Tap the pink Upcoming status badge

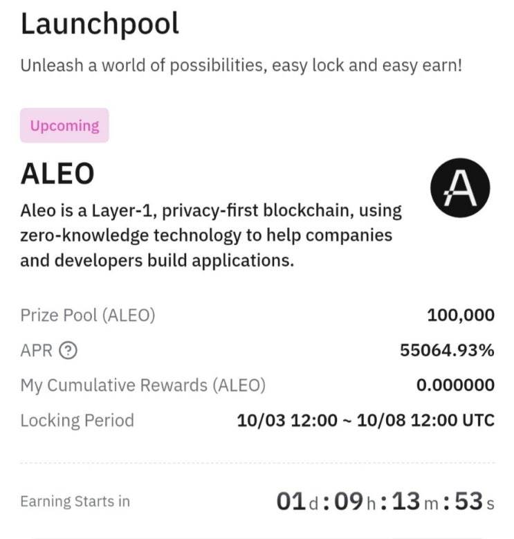tap(64, 126)
